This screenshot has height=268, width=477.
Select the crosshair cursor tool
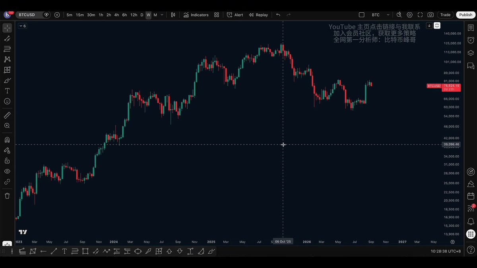coord(7,28)
